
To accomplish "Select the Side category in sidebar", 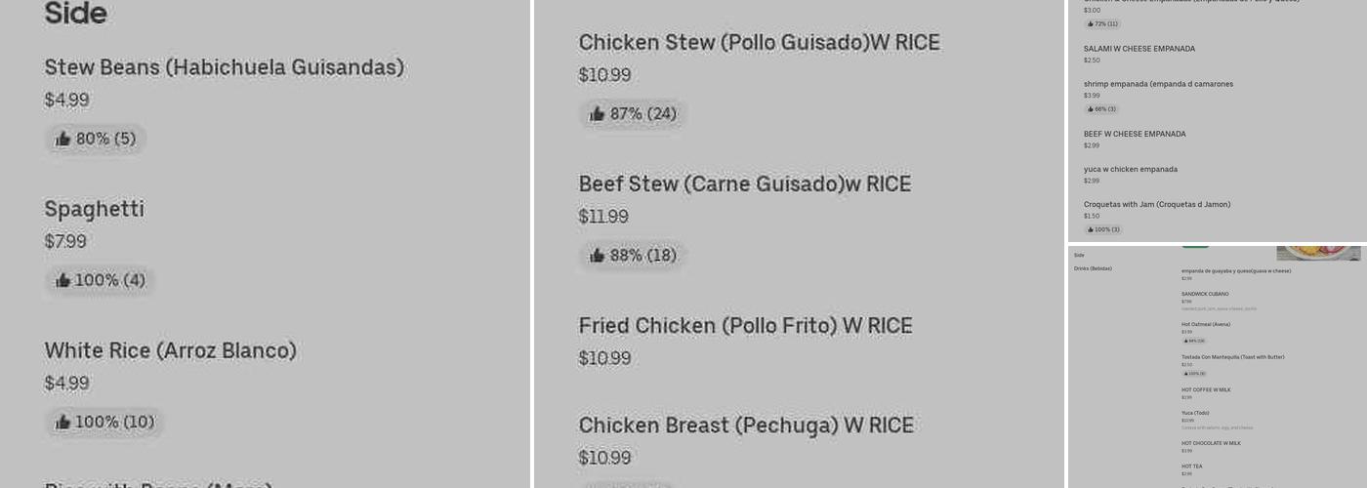I will tap(1079, 255).
